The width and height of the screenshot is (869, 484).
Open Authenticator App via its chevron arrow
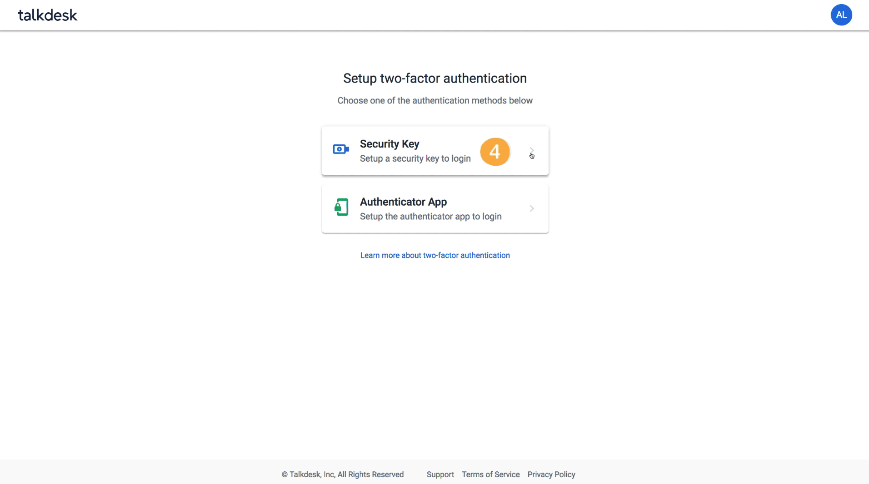coord(532,208)
